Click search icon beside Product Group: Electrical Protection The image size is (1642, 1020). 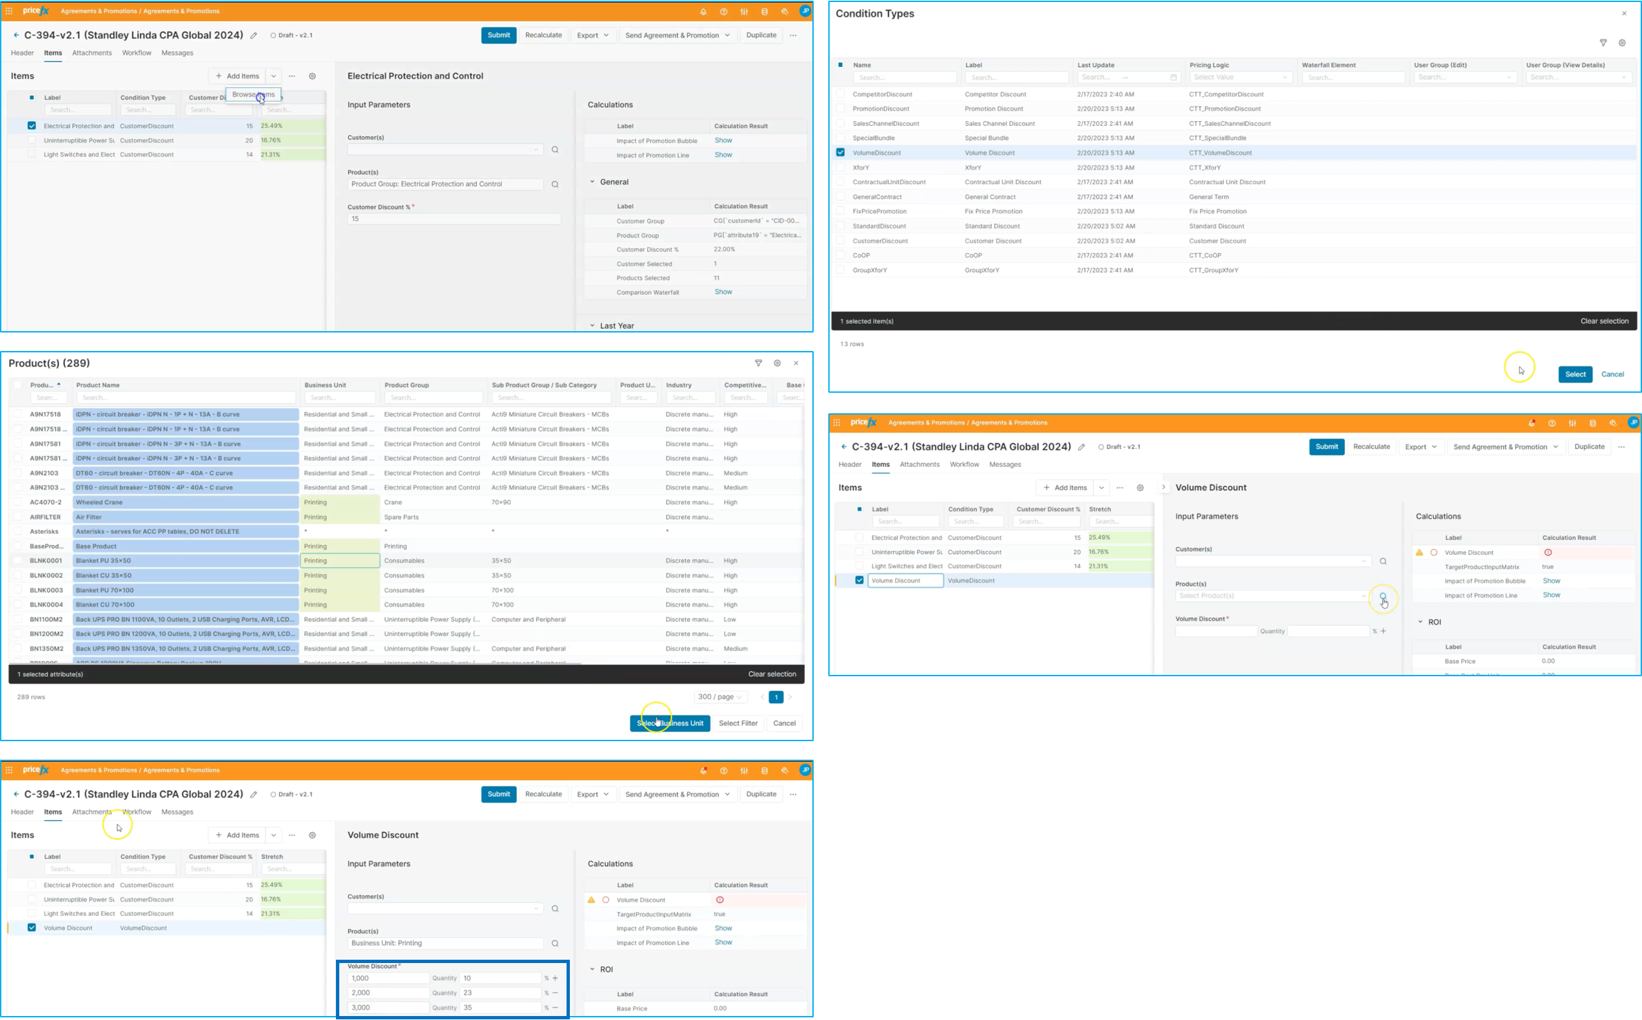click(555, 185)
